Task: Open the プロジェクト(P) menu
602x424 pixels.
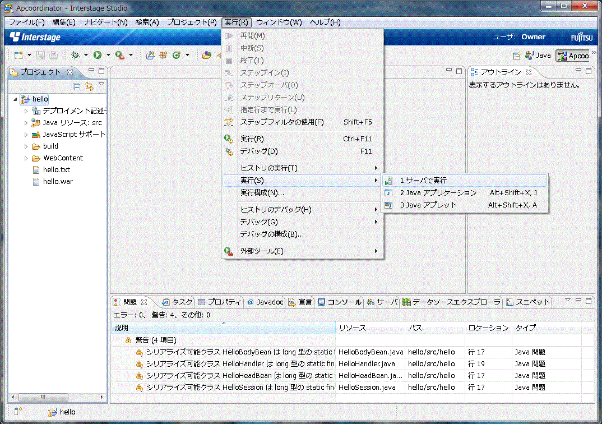Action: coord(192,22)
